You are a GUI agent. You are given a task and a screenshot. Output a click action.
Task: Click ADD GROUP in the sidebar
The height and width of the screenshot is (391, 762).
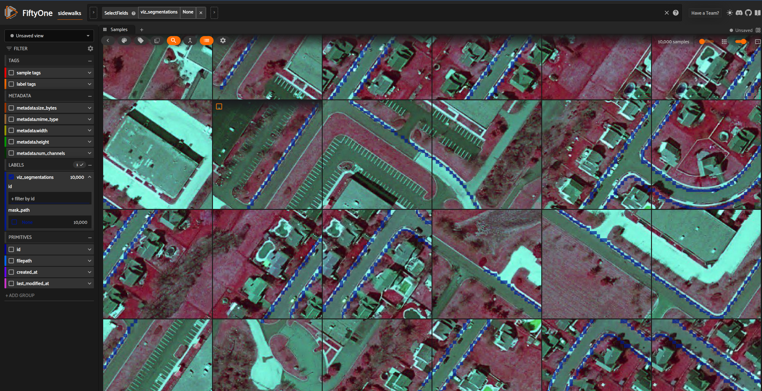pyautogui.click(x=20, y=295)
